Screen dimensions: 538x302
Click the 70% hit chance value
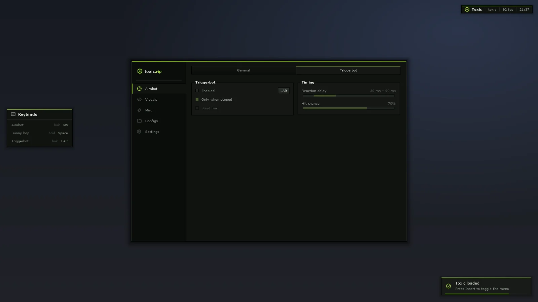(x=392, y=103)
